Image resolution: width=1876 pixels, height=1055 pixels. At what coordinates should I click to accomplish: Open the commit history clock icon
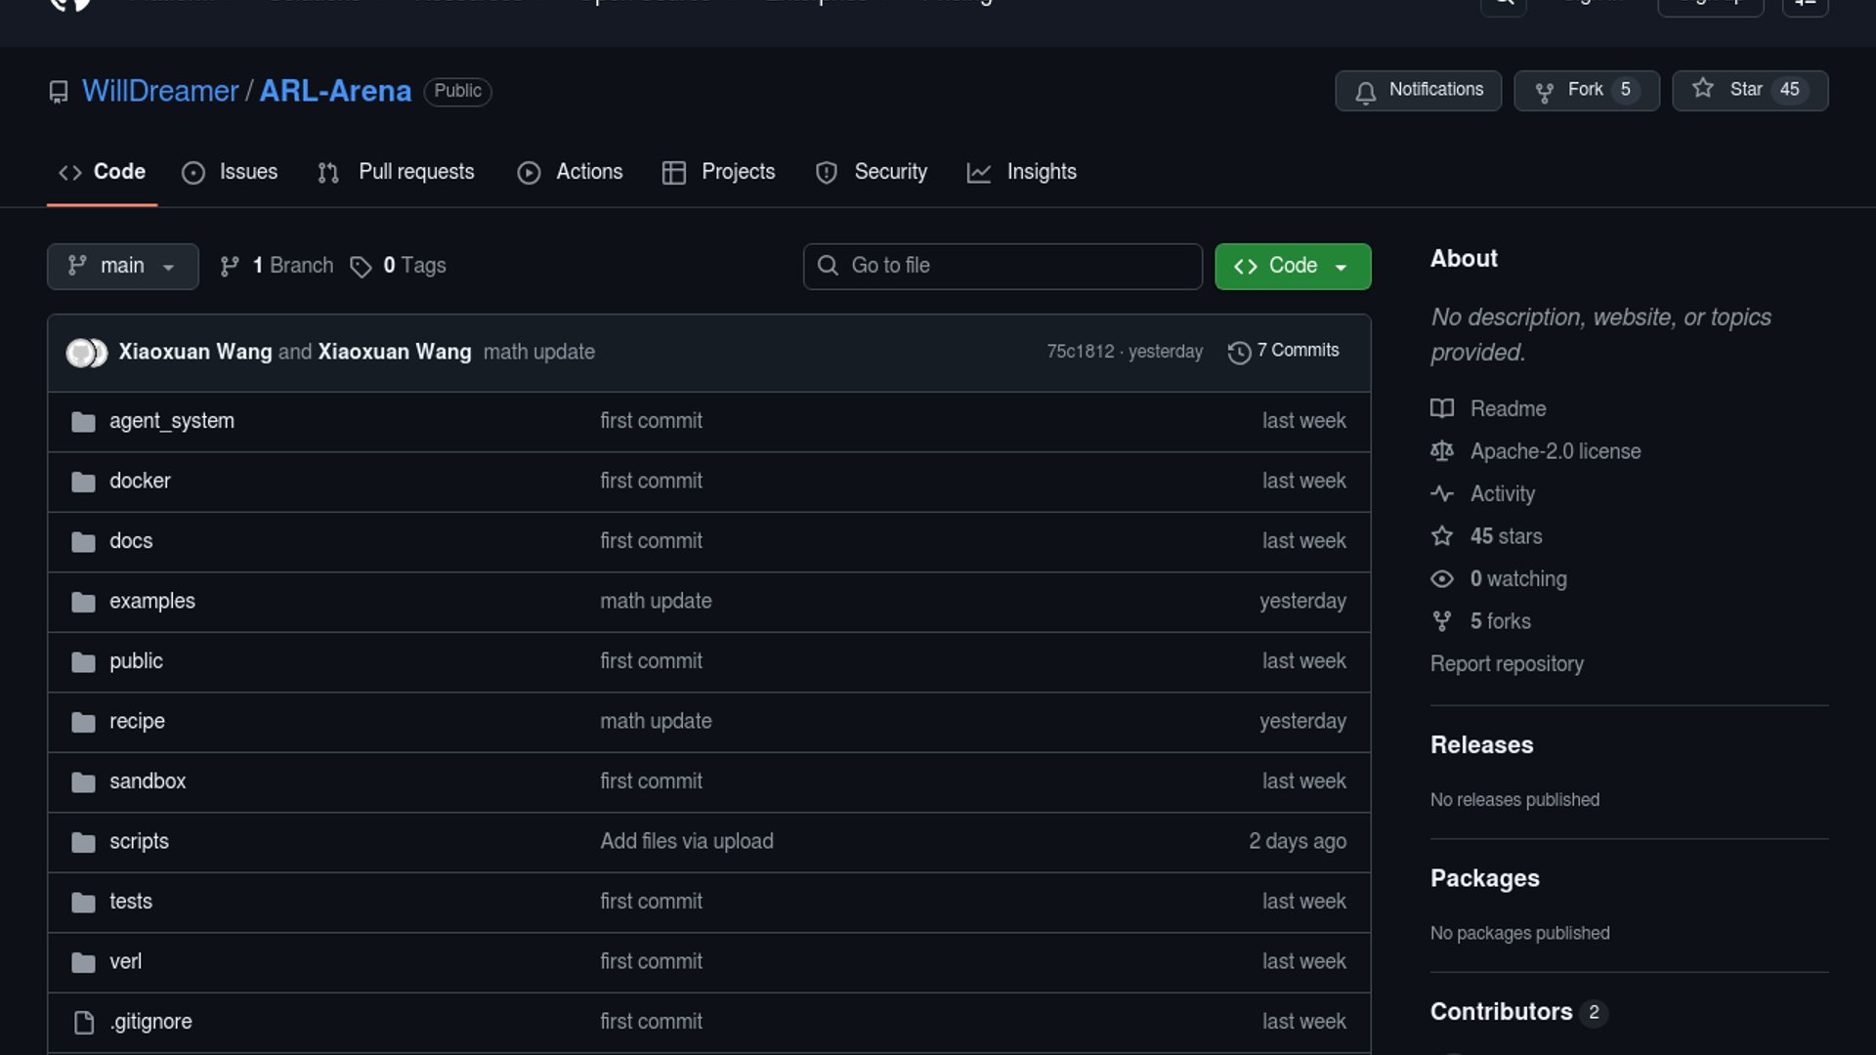1239,353
